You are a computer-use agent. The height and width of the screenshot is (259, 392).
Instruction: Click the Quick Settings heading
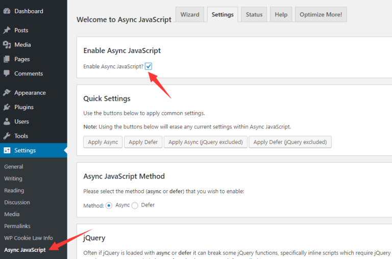tap(107, 99)
